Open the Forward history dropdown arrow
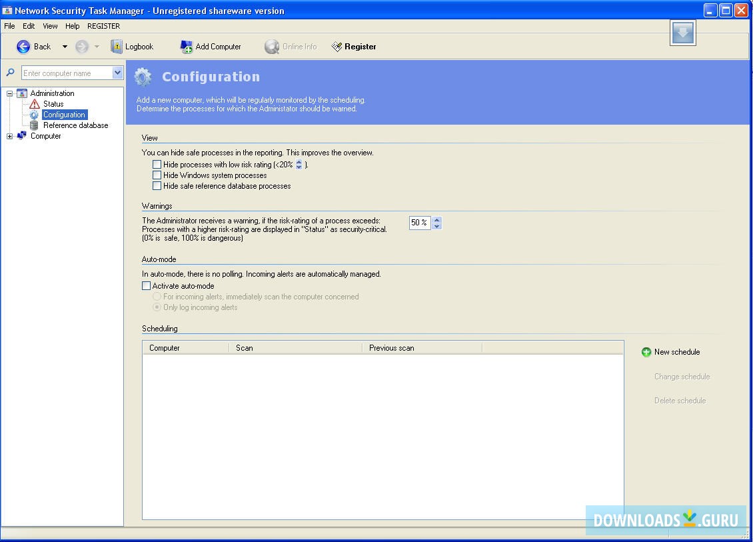 [x=97, y=47]
